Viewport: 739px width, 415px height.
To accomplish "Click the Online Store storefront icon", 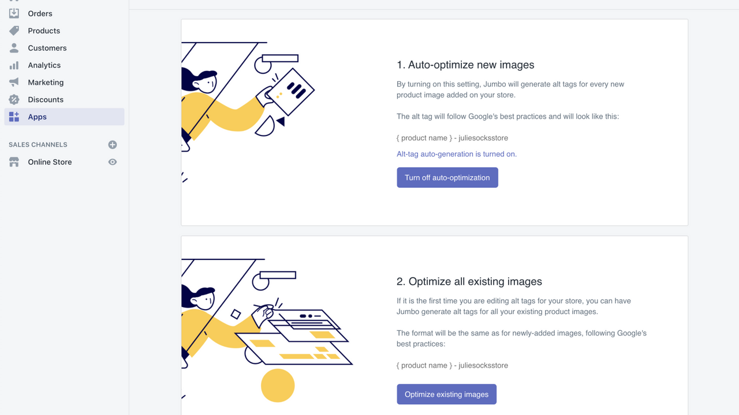I will (14, 162).
